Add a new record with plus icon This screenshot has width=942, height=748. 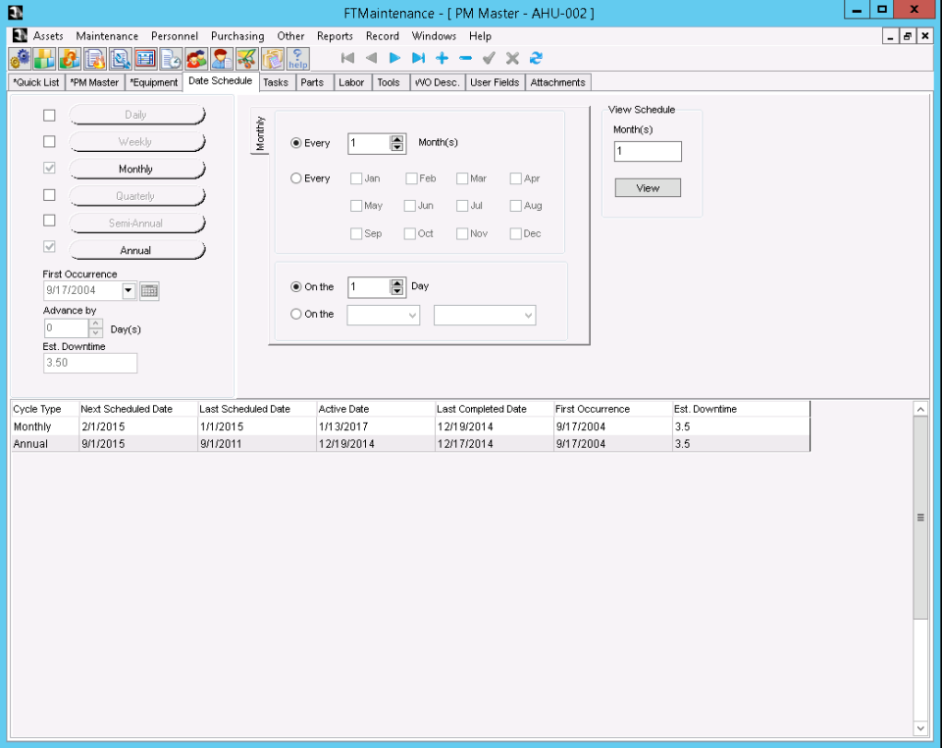coord(443,58)
